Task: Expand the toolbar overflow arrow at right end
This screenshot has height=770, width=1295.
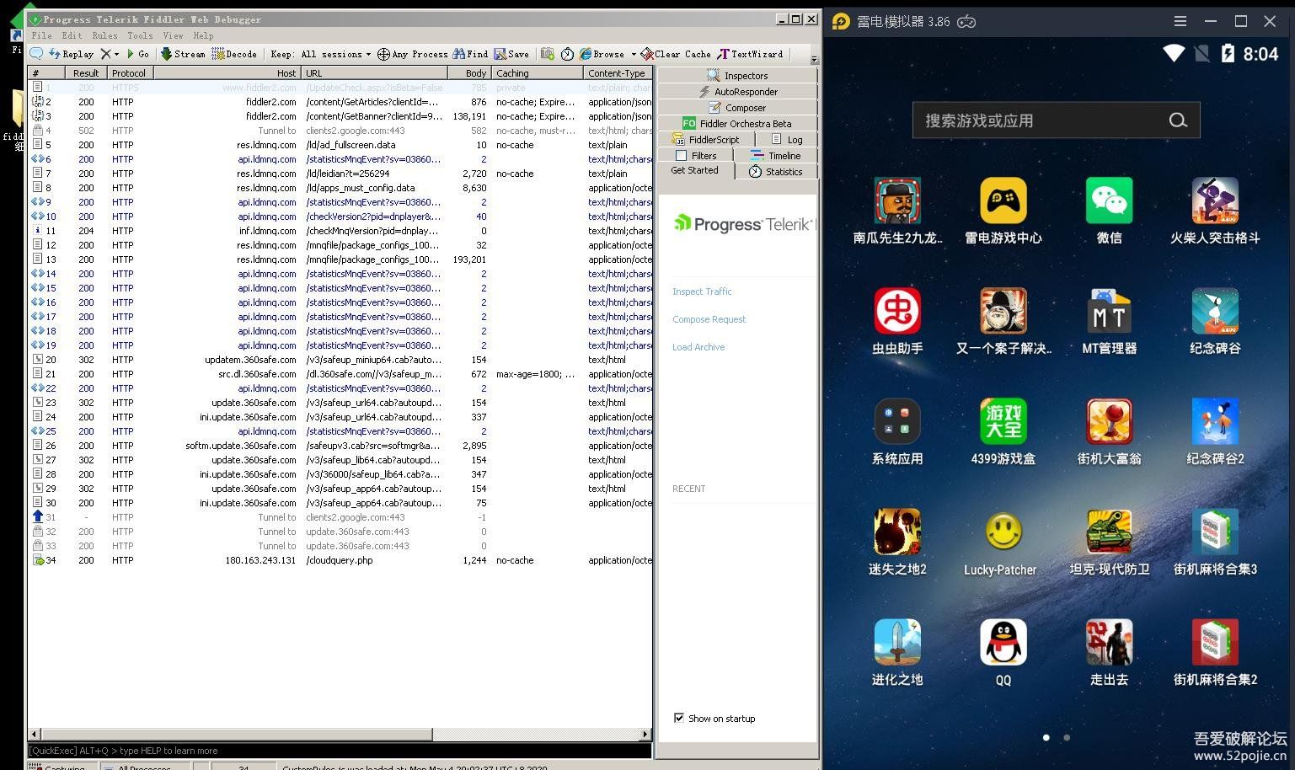Action: 814,59
